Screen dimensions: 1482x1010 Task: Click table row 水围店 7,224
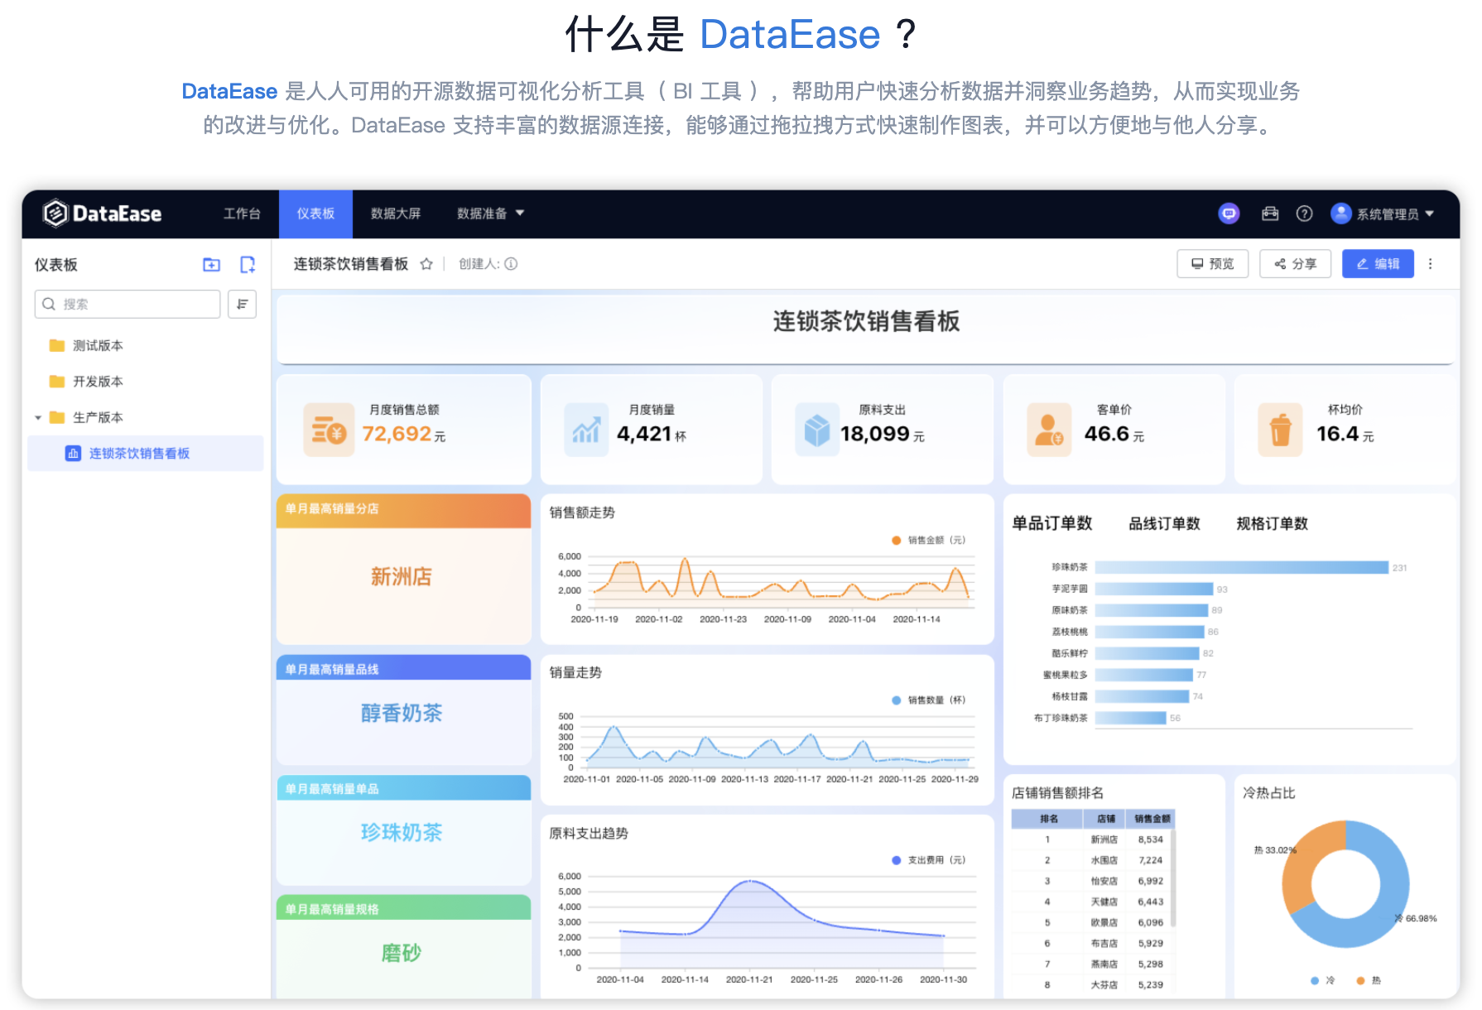pyautogui.click(x=1093, y=861)
